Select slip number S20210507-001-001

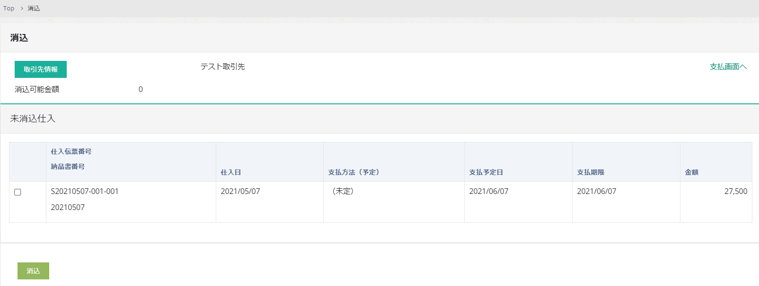[85, 191]
